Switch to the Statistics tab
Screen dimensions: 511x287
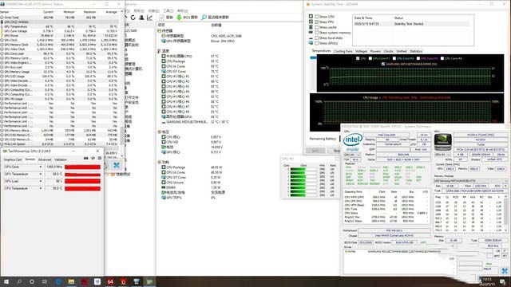pos(416,51)
